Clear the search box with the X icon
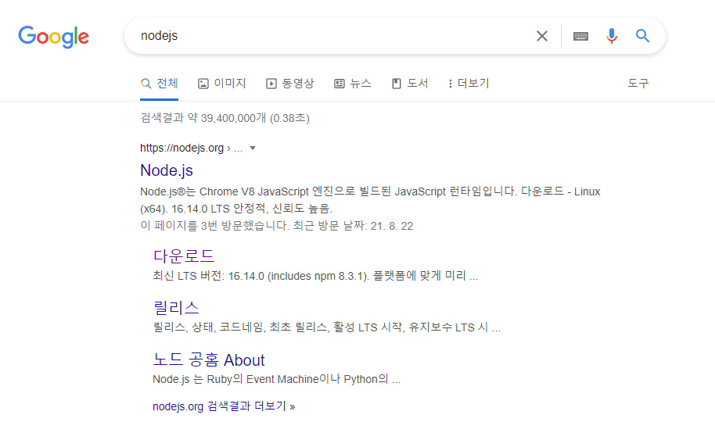Viewport: 715px width, 440px height. click(x=541, y=36)
